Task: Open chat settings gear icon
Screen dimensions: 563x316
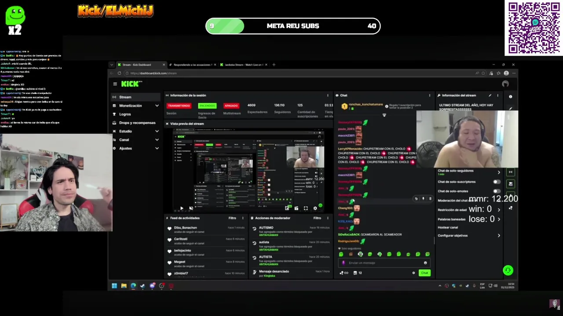Action: 413,273
